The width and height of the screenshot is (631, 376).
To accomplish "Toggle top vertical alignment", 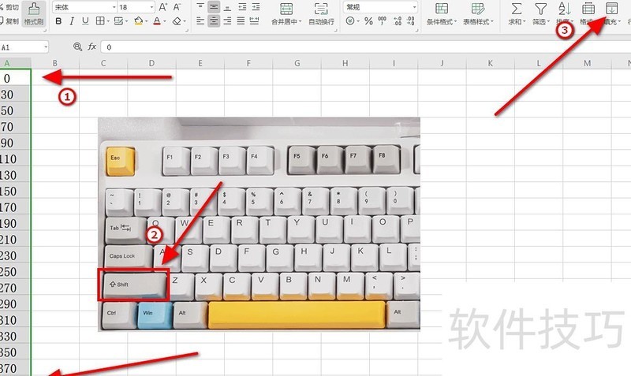I will click(x=200, y=7).
